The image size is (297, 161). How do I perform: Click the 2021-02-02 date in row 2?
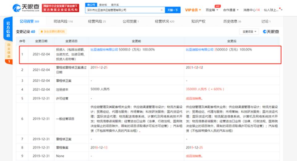(194, 67)
